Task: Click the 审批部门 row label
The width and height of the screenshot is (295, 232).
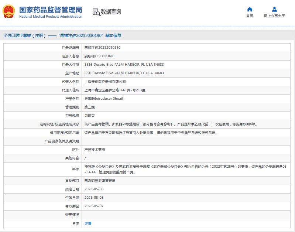Action: (72, 181)
